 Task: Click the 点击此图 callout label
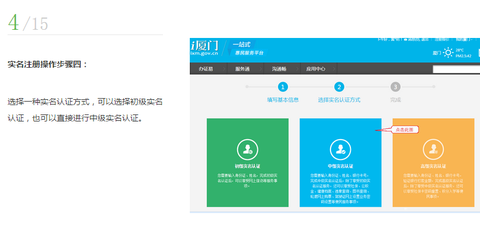pos(401,130)
